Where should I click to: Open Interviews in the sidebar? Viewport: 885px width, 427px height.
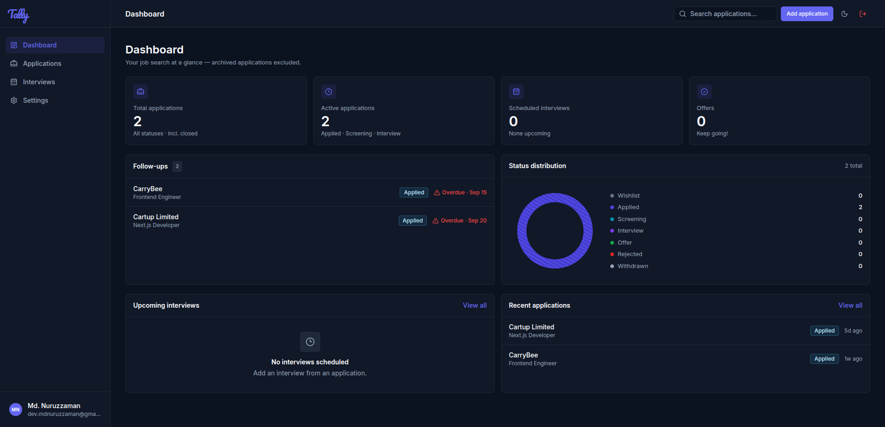coord(55,82)
